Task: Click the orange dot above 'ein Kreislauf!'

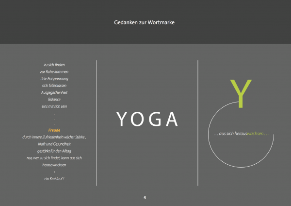Action: point(54,172)
